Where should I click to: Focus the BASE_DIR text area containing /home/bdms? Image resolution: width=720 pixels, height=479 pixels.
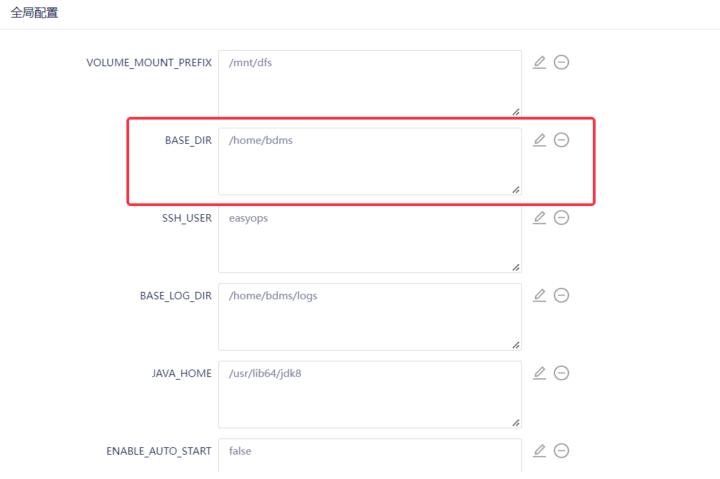click(x=370, y=161)
